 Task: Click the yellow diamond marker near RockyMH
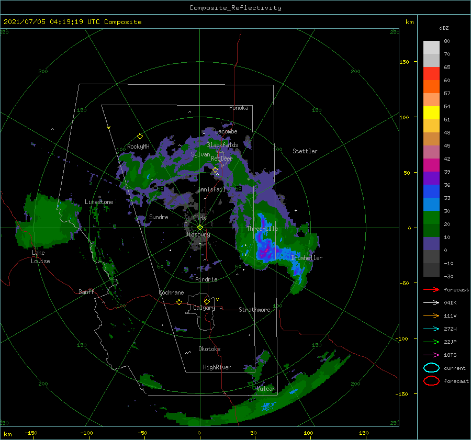[x=140, y=137]
